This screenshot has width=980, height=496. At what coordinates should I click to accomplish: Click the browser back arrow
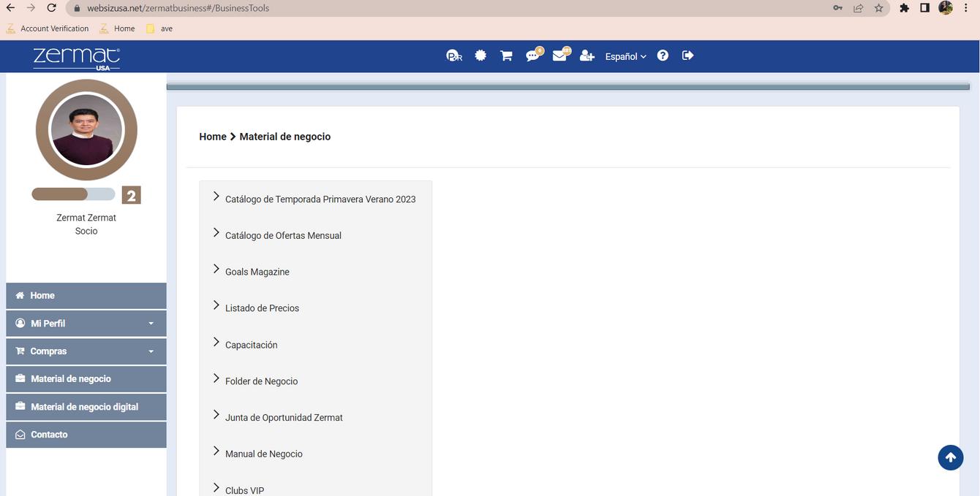click(10, 8)
